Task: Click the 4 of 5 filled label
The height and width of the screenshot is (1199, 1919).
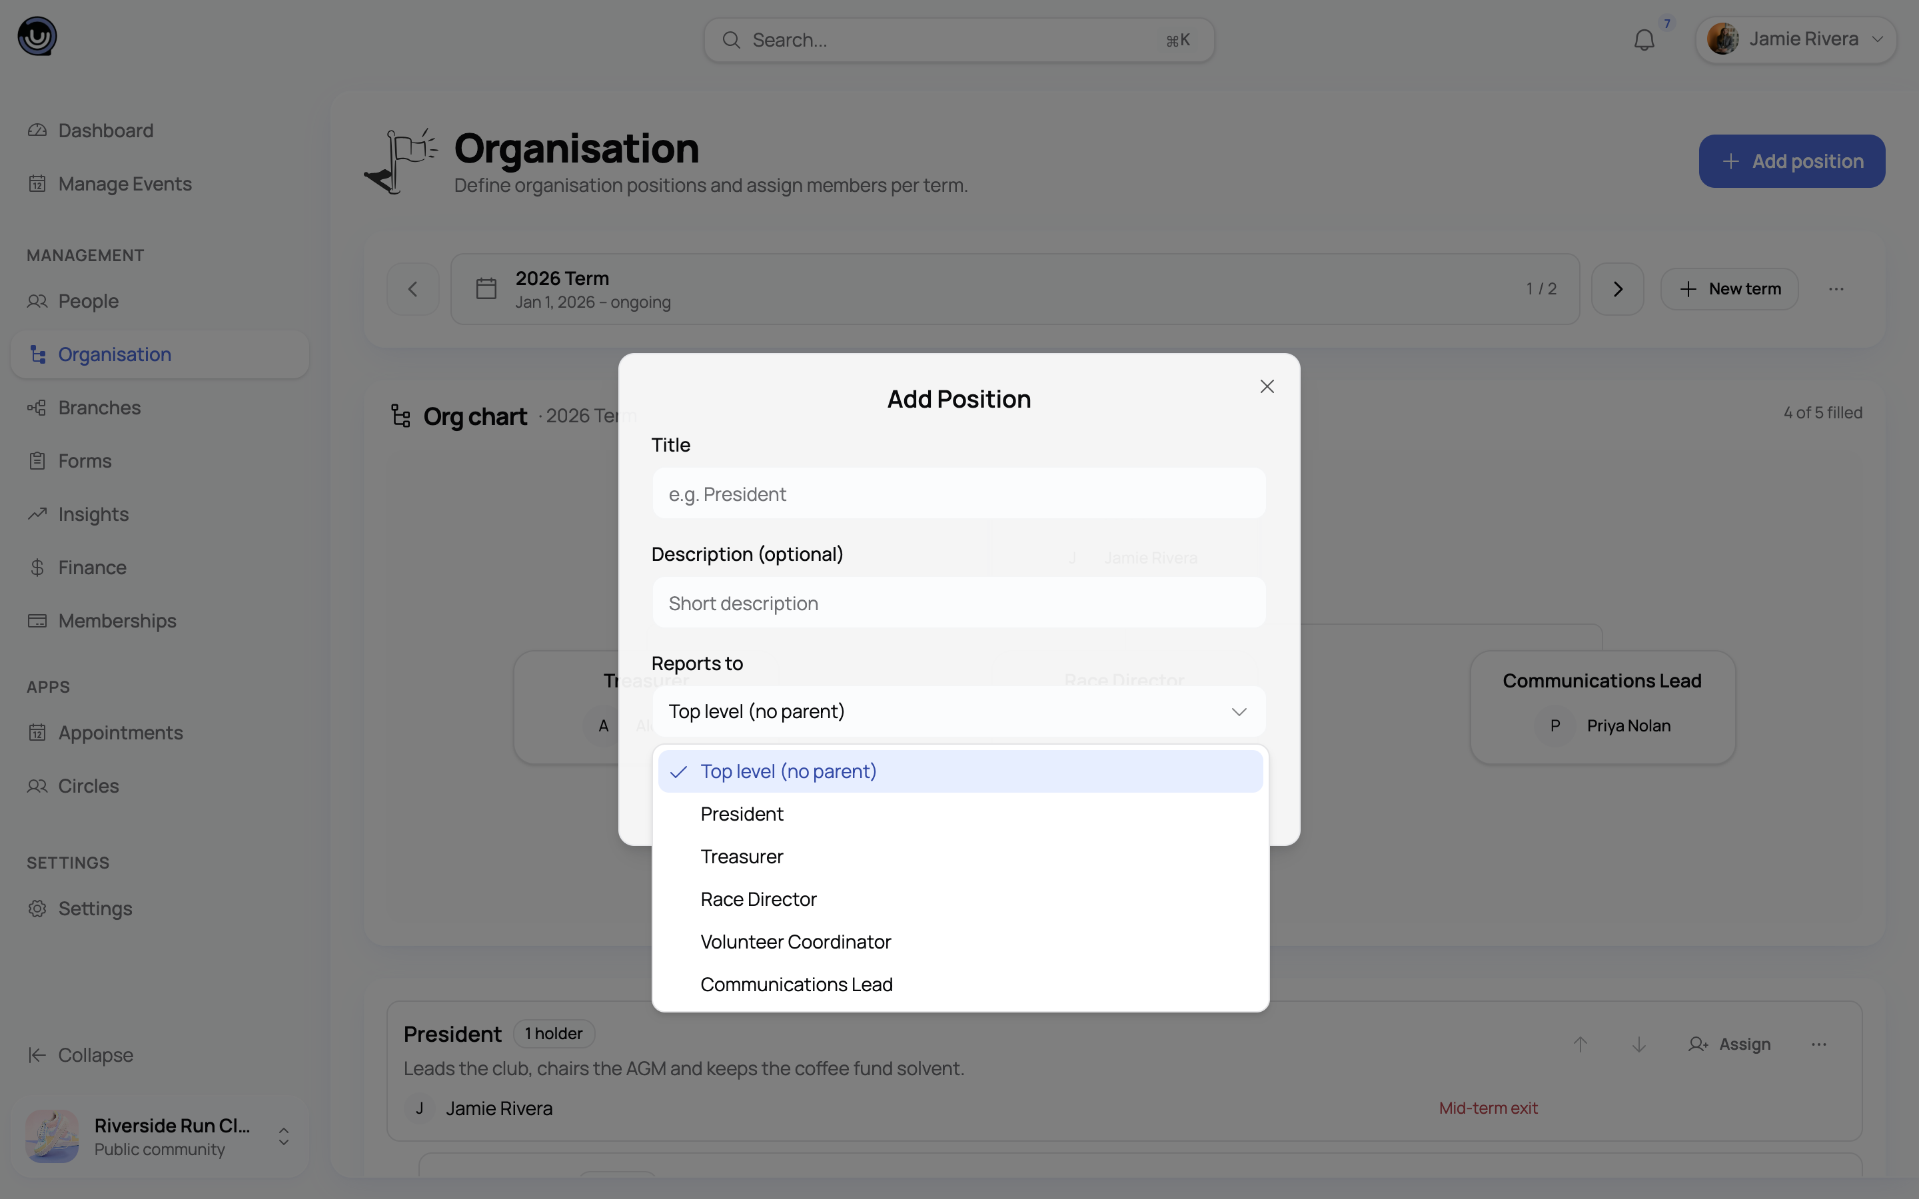Action: pos(1822,412)
